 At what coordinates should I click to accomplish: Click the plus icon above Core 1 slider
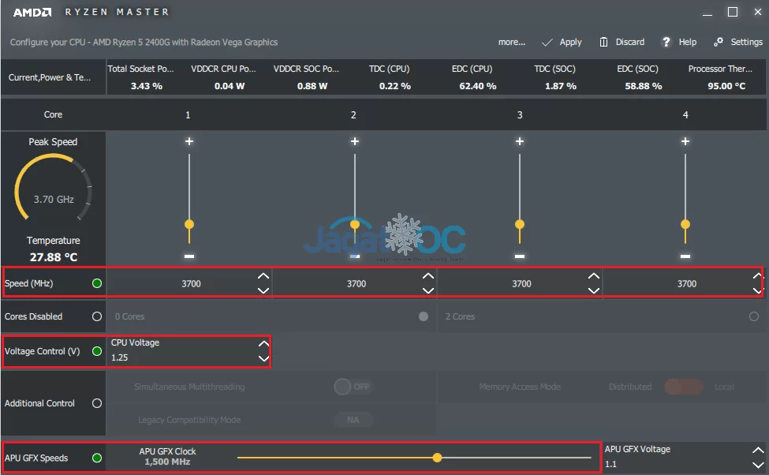coord(189,141)
